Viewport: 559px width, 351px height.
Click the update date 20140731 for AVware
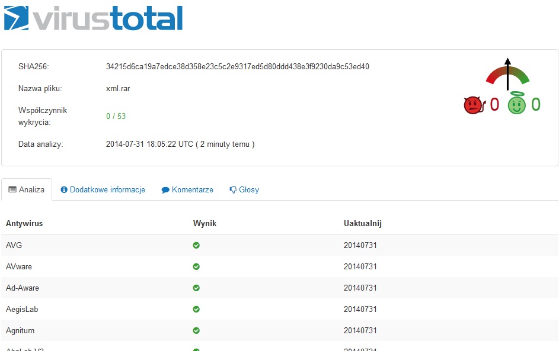(360, 266)
